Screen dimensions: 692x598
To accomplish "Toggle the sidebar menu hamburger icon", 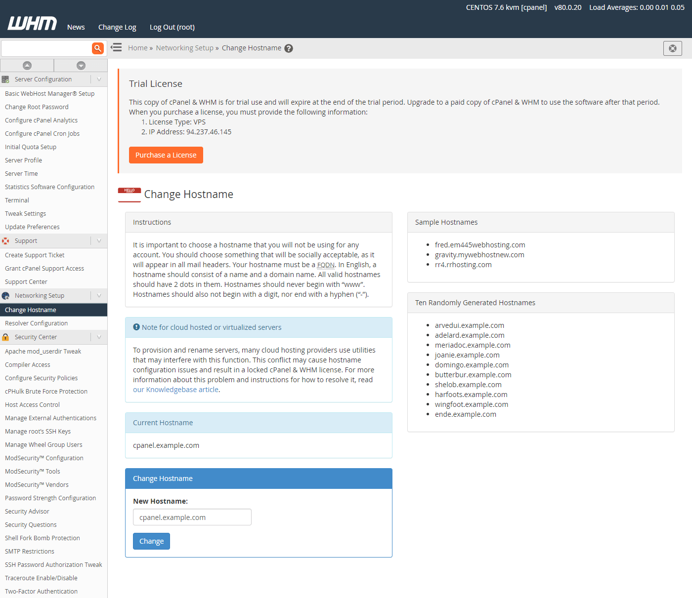I will (116, 47).
